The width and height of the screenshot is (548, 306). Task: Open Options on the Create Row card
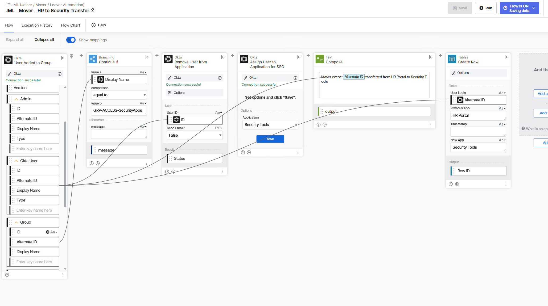(x=478, y=73)
